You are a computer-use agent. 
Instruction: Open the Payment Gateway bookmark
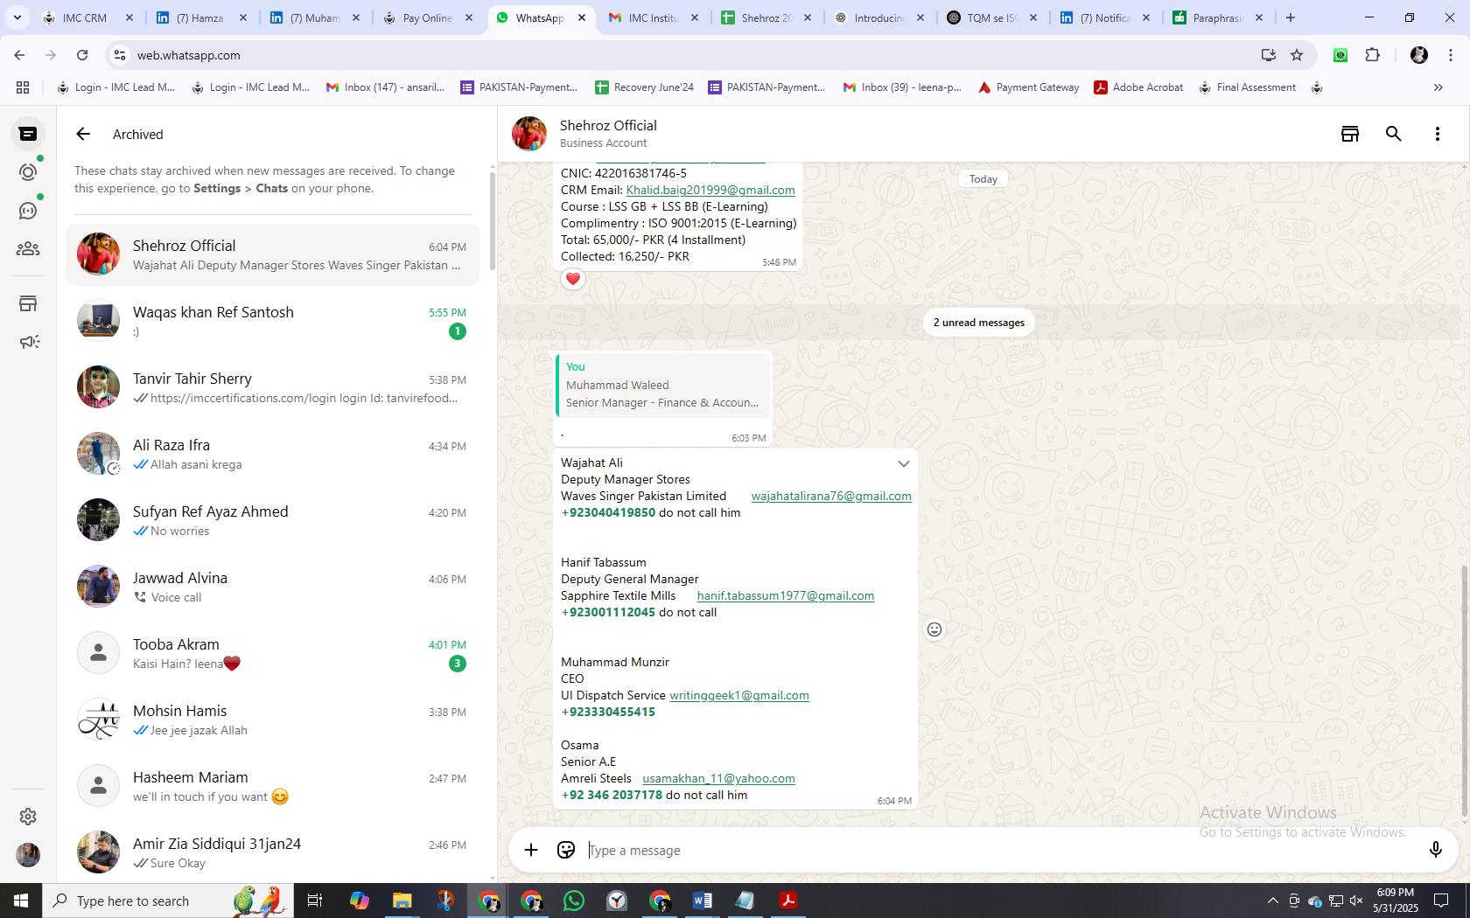pyautogui.click(x=1029, y=87)
